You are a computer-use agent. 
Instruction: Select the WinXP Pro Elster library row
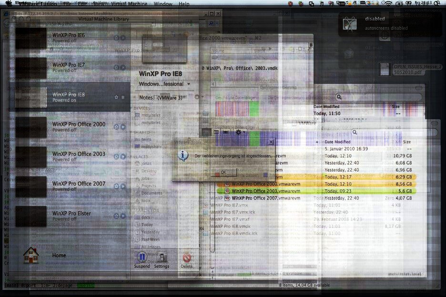pos(70,216)
